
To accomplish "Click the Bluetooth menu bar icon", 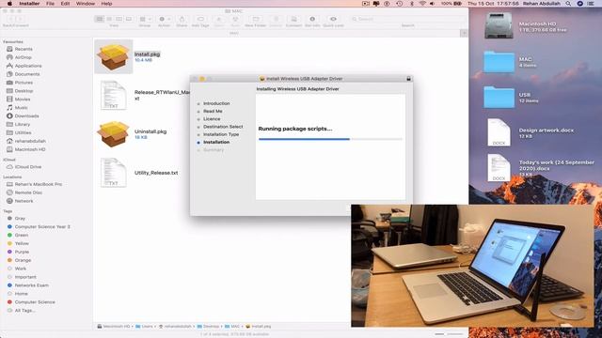I will point(412,4).
